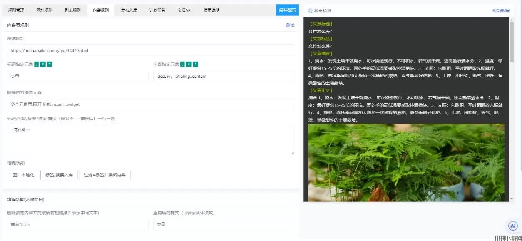
Task: Click the # ID selector icon beside 标题指定元素
Action: pos(43,65)
